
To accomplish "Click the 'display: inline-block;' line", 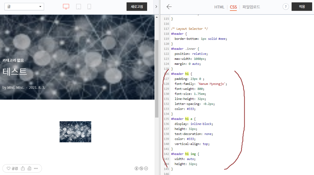I will 194,124.
